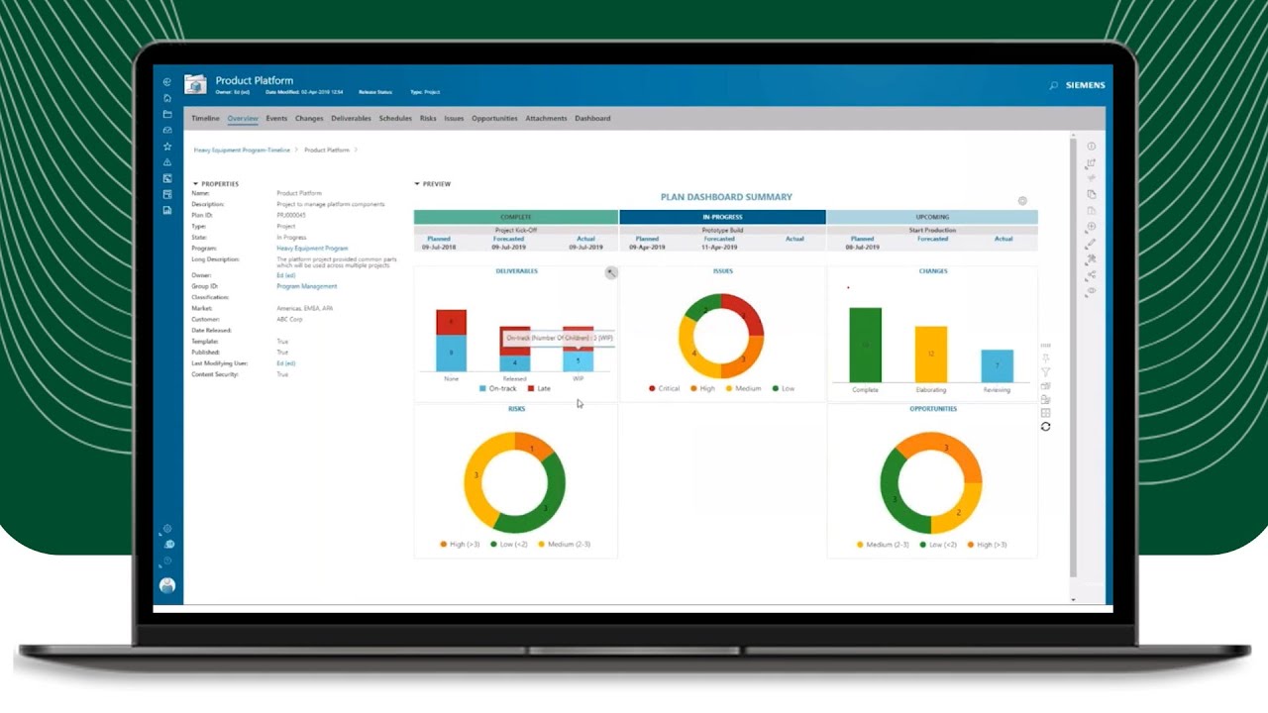The height and width of the screenshot is (713, 1268).
Task: Select the Overview tab
Action: pyautogui.click(x=243, y=119)
